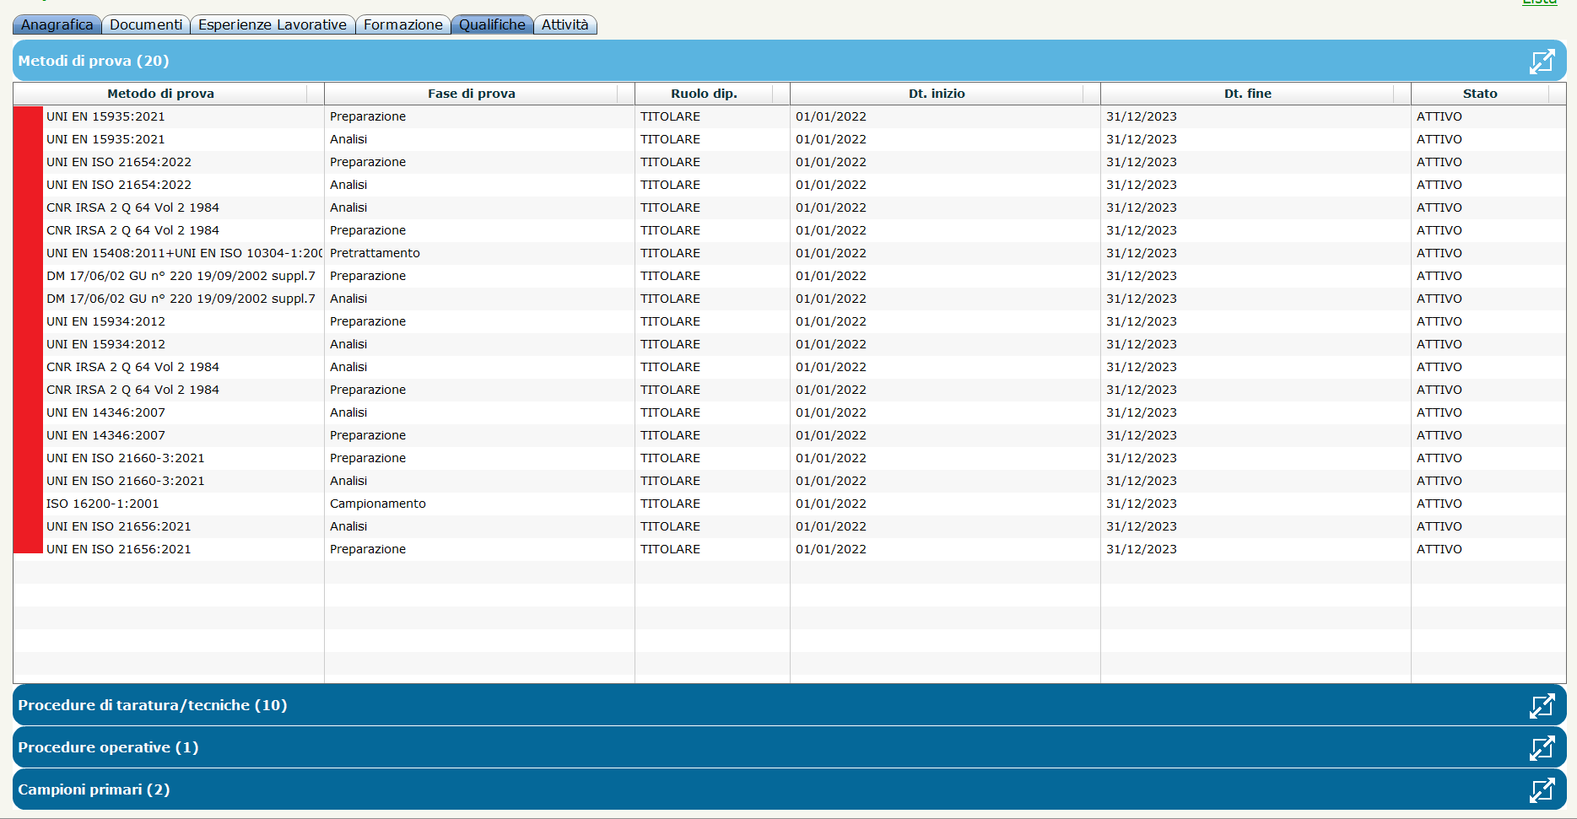Screen dimensions: 1577x819
Task: Open the Attività tab
Action: pos(564,24)
